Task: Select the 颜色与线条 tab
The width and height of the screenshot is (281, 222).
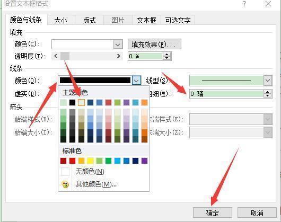Action: tap(26, 20)
